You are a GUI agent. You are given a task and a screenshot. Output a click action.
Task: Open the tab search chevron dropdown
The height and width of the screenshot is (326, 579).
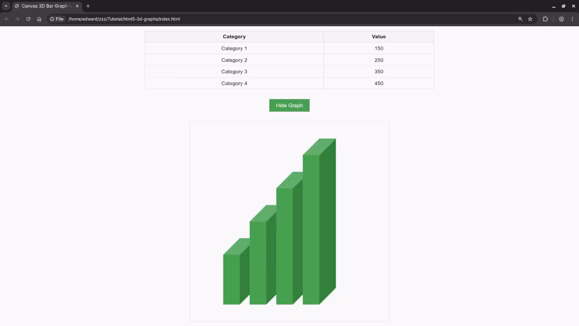tap(6, 6)
